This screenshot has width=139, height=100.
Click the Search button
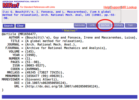tap(8, 26)
